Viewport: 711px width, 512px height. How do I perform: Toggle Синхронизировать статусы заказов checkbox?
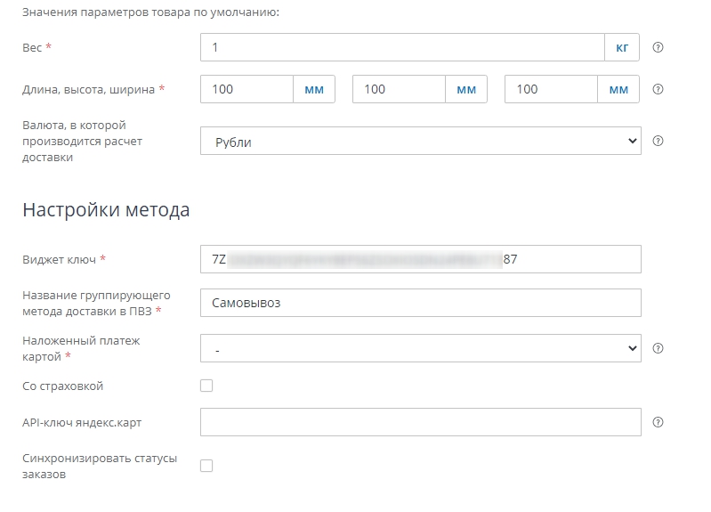(x=206, y=466)
